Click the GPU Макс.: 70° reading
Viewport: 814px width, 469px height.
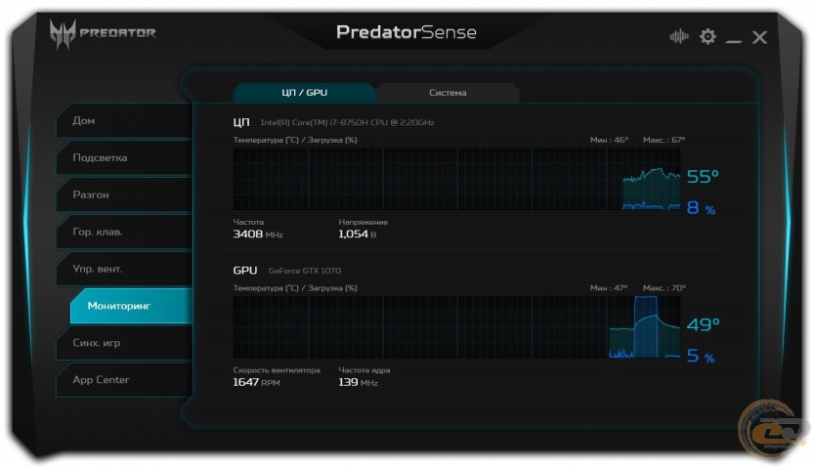[x=664, y=288]
